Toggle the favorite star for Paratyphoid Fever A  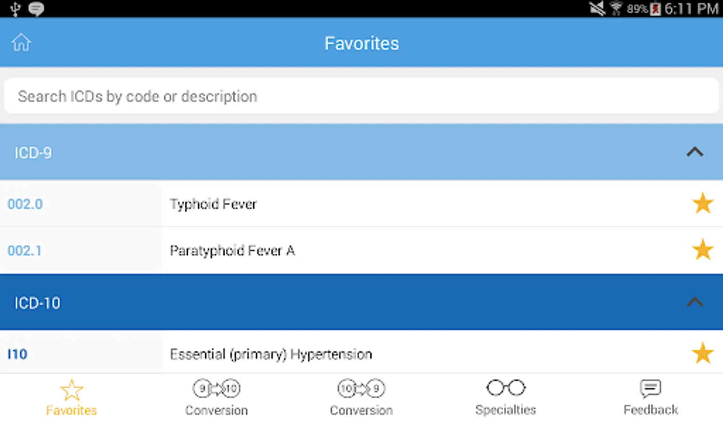pyautogui.click(x=702, y=250)
